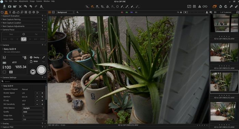This screenshot has height=129, width=239.
Task: Select the Crop cursor tool
Action: tap(102, 6)
